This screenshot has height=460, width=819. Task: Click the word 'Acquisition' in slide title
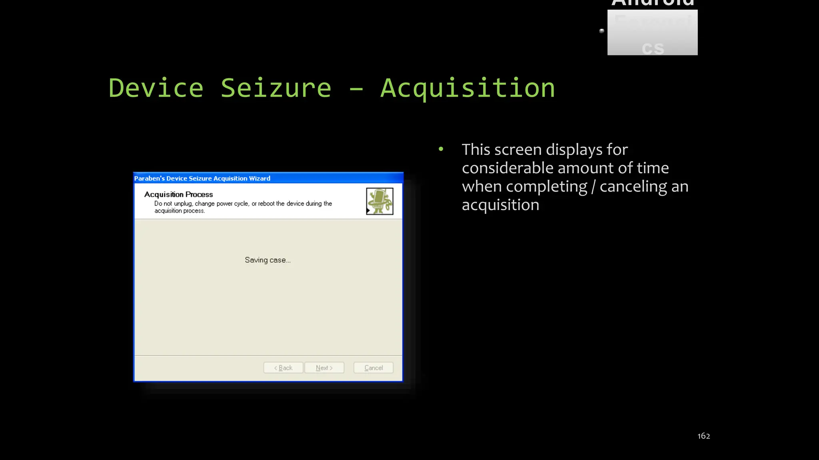click(x=467, y=88)
